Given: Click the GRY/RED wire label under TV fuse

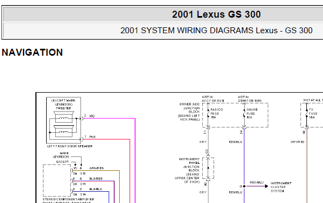Looking at the screenshot, I should 297,142.
